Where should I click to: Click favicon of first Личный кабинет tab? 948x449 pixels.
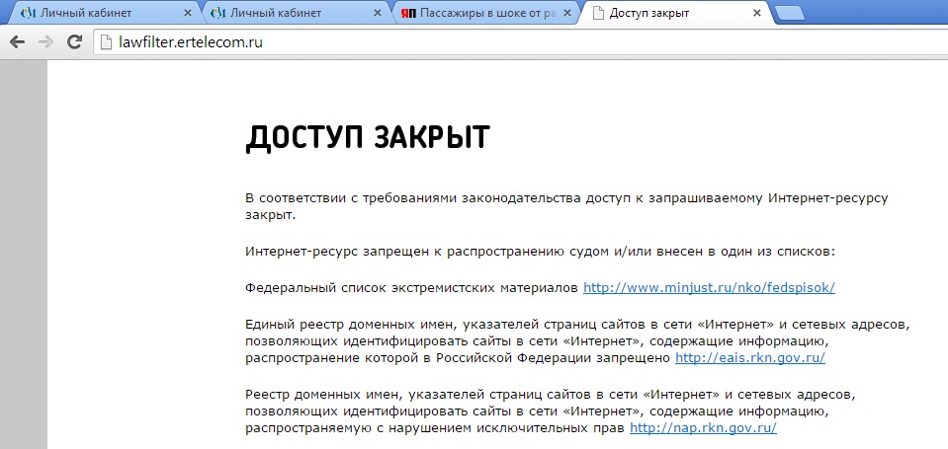point(29,13)
